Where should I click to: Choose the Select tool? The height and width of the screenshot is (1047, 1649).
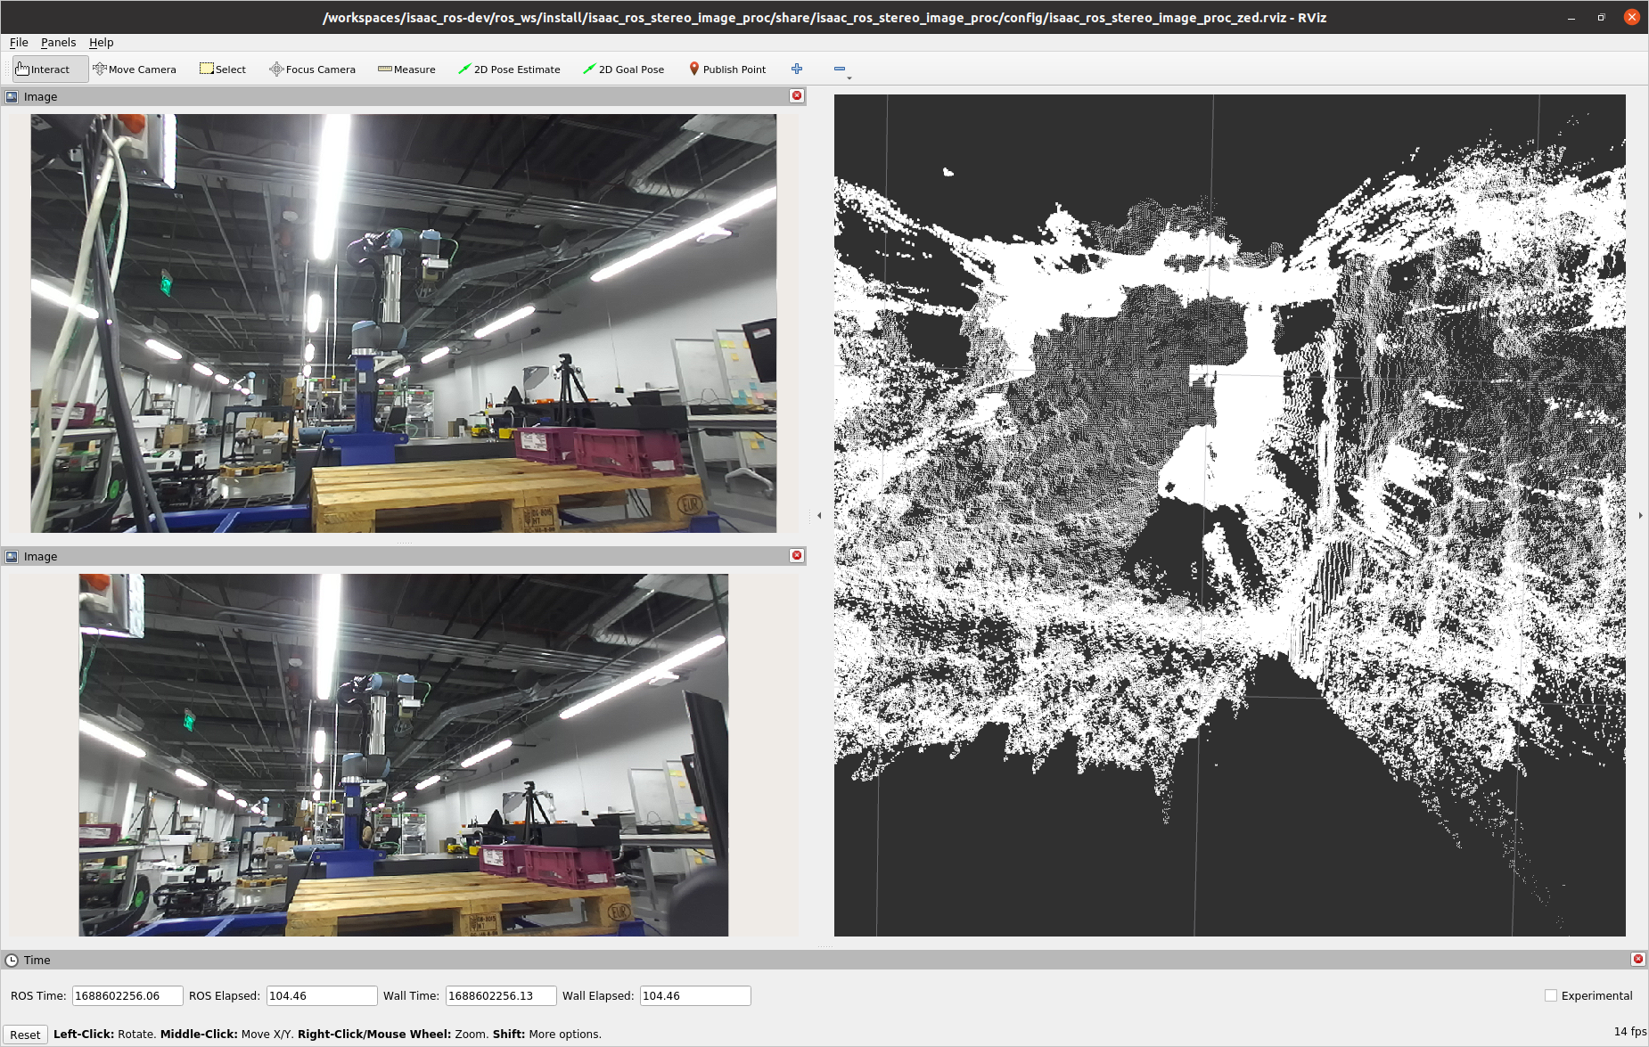point(223,70)
